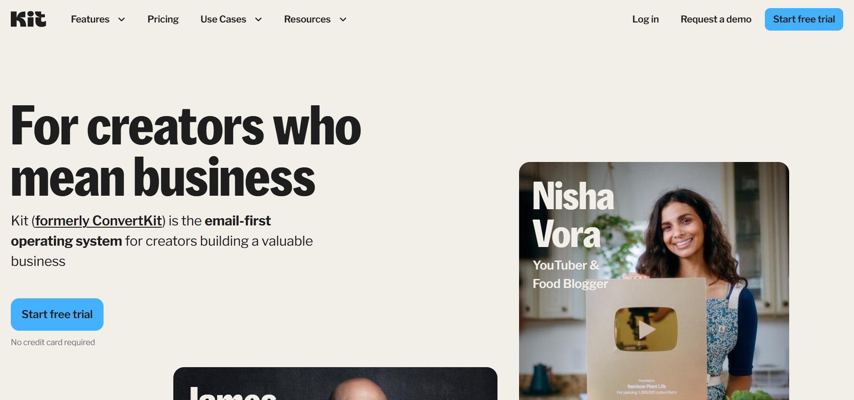The height and width of the screenshot is (400, 854).
Task: Open the James creator card
Action: tap(335, 383)
